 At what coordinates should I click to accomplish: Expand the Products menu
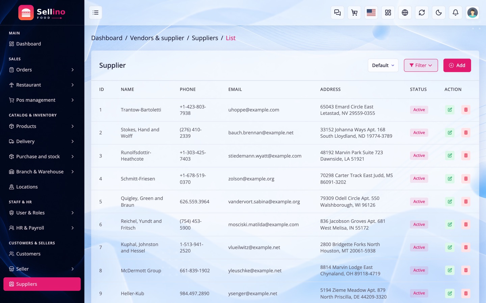(x=42, y=126)
